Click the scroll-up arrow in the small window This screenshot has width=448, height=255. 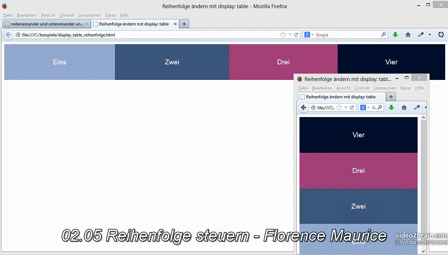pos(424,117)
